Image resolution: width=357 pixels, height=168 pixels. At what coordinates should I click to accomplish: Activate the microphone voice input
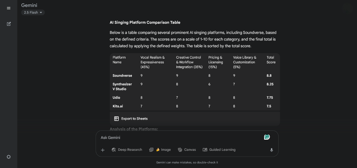coord(271,150)
